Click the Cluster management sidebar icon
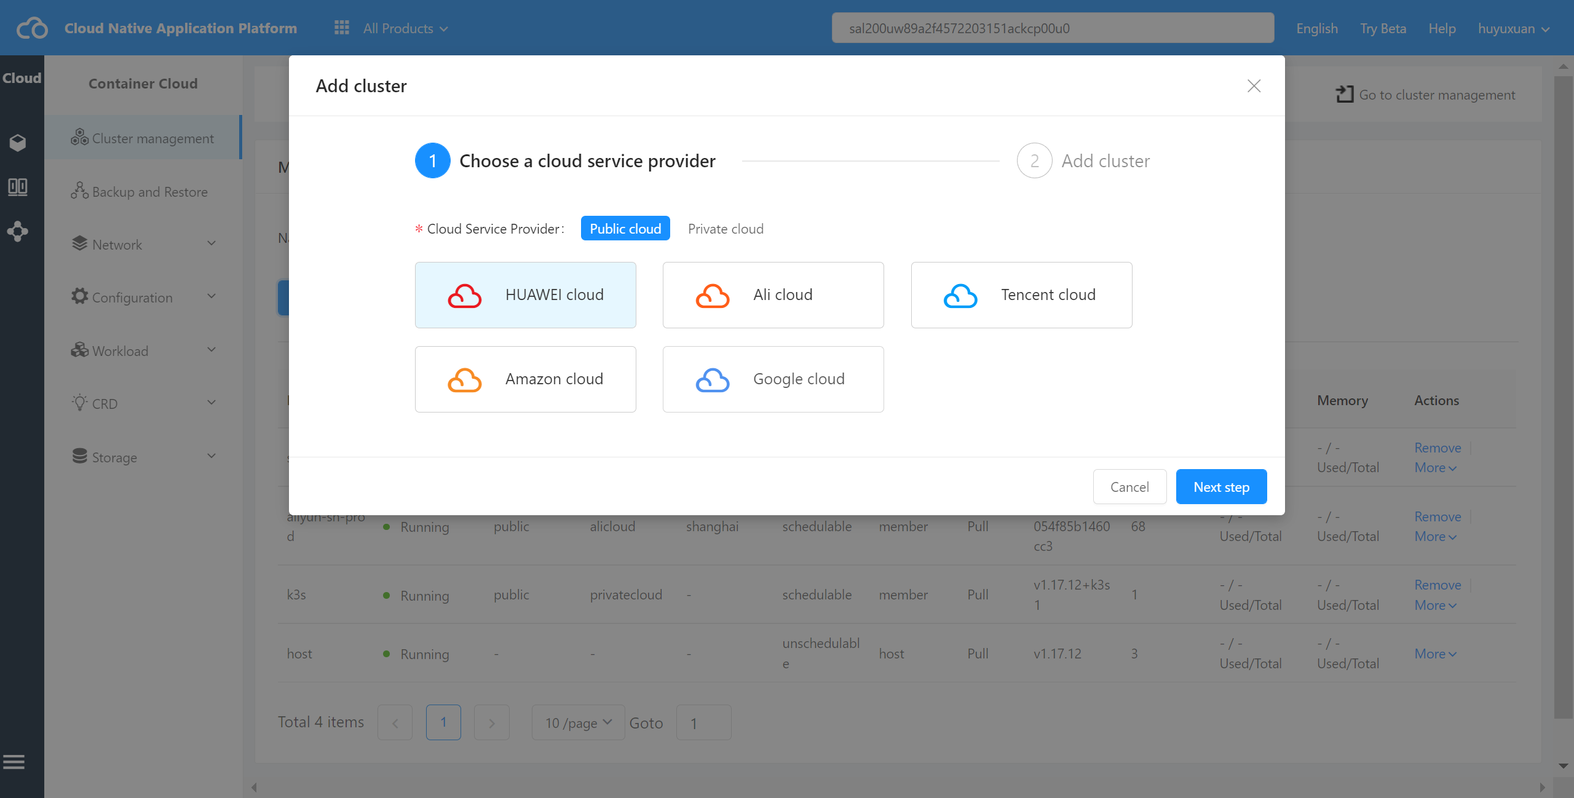This screenshot has width=1574, height=798. (x=79, y=137)
